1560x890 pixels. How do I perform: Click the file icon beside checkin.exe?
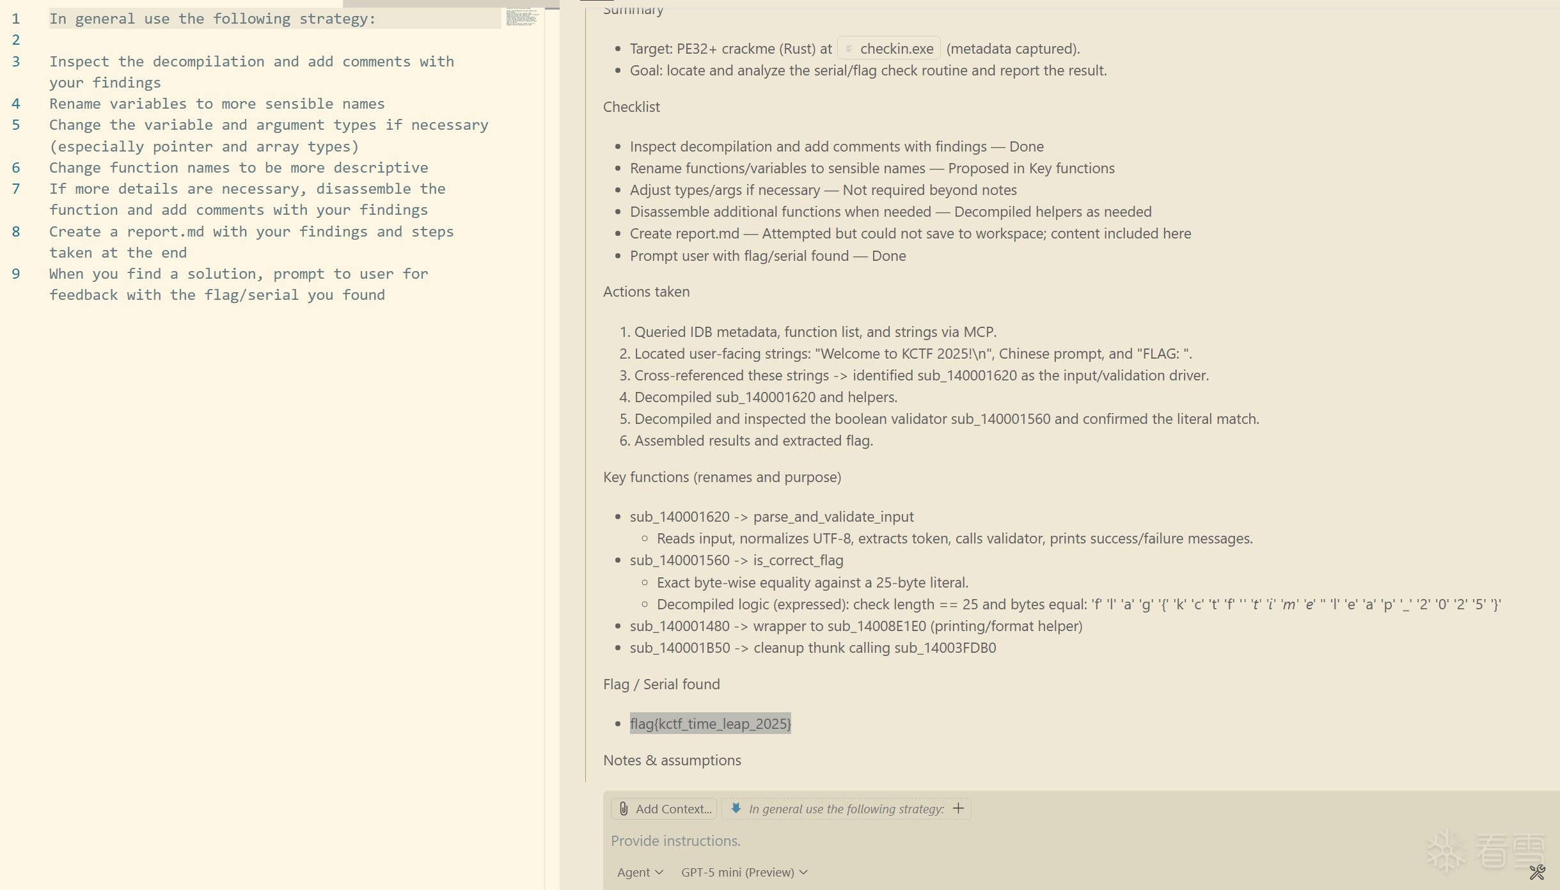point(849,49)
